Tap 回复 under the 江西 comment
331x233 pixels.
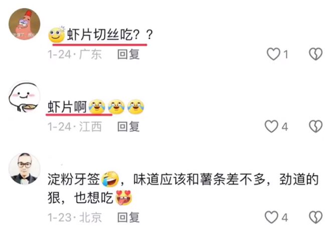click(128, 127)
